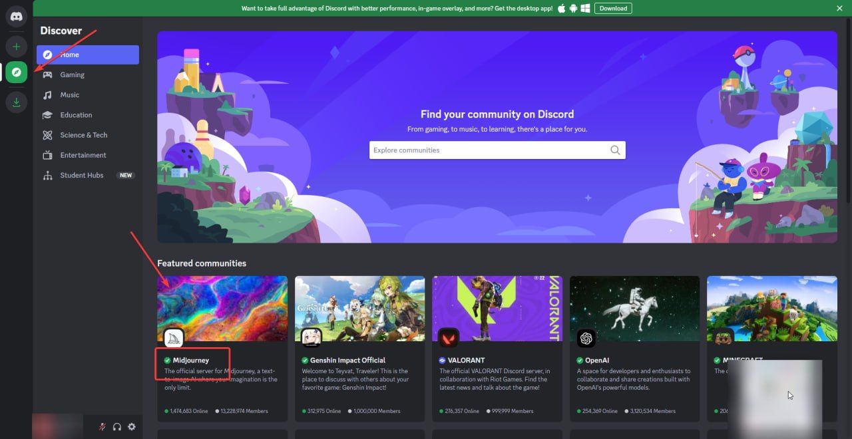Image resolution: width=852 pixels, height=439 pixels.
Task: Click the Android download icon in banner
Action: coord(573,8)
